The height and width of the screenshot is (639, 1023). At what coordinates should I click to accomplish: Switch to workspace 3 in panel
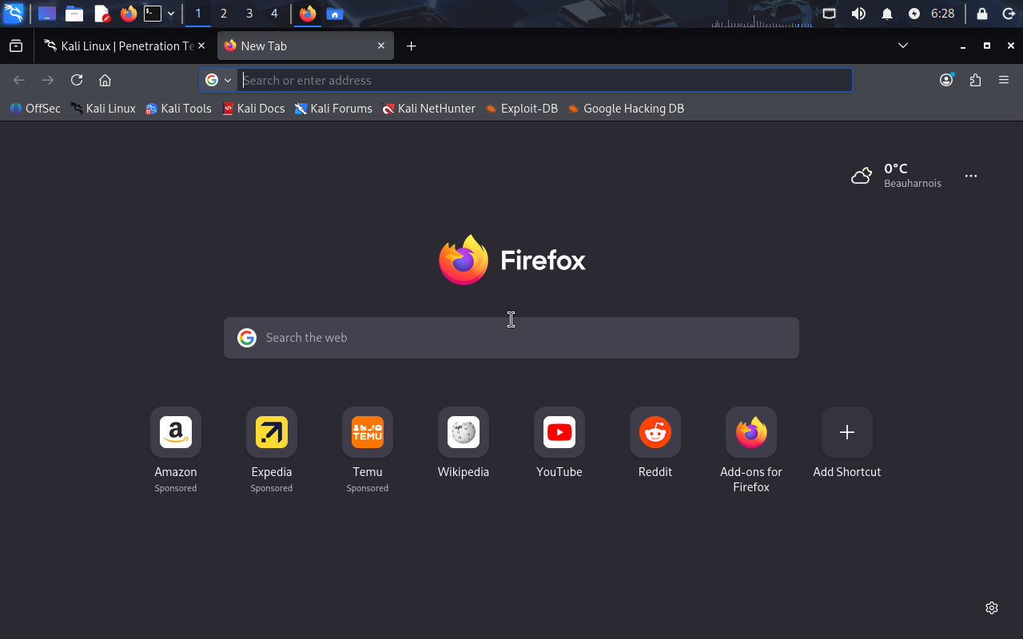click(249, 14)
